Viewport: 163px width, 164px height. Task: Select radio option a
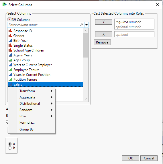coord(10,144)
